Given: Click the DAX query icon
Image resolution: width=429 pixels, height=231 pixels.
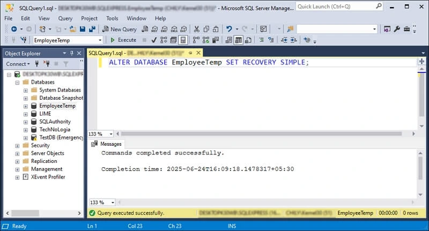Looking at the screenshot, I should (x=183, y=29).
